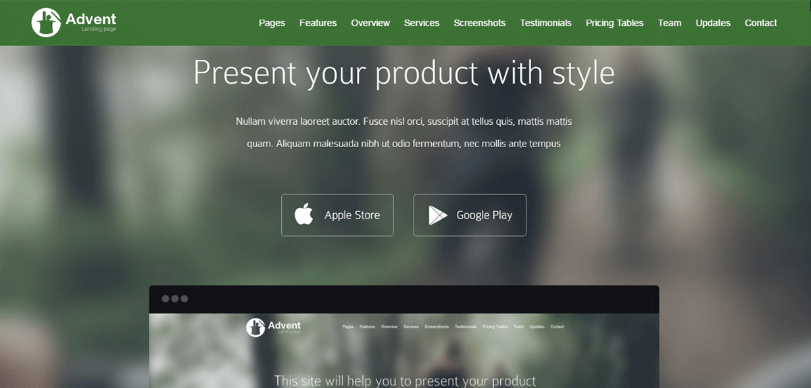This screenshot has width=811, height=388.
Task: Click the browser mockup screenshot preview
Action: (x=404, y=337)
